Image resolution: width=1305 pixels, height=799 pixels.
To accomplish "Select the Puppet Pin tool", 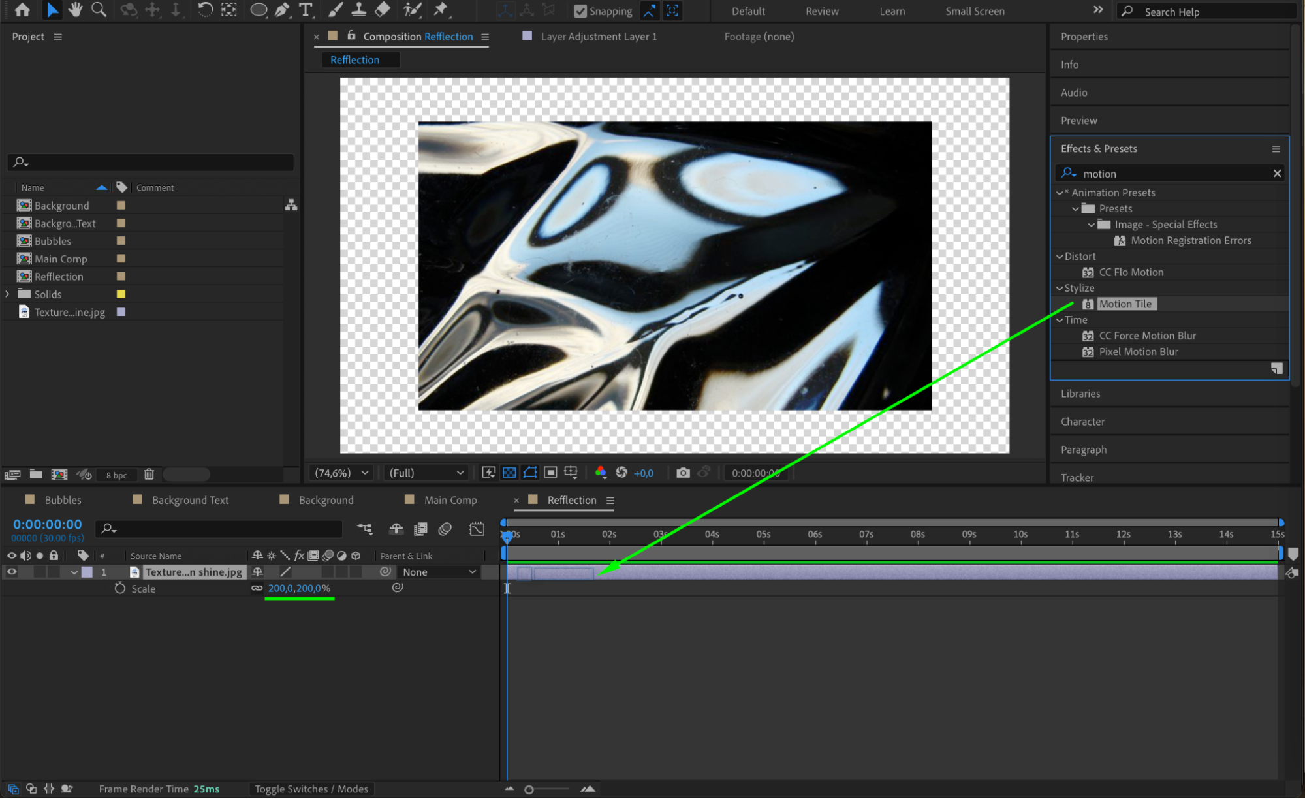I will (x=441, y=10).
